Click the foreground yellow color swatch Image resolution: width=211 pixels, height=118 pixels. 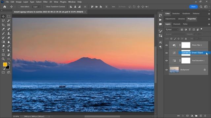5,65
